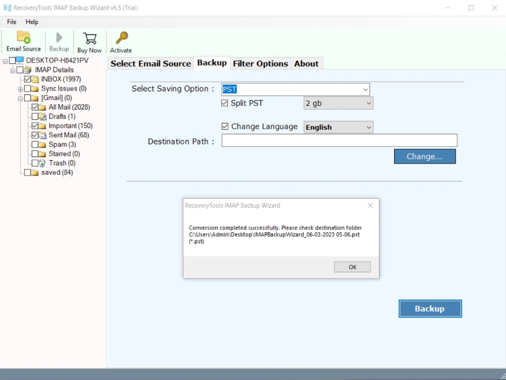Collapse the IMAP Details tree node
The width and height of the screenshot is (506, 380).
pyautogui.click(x=13, y=70)
